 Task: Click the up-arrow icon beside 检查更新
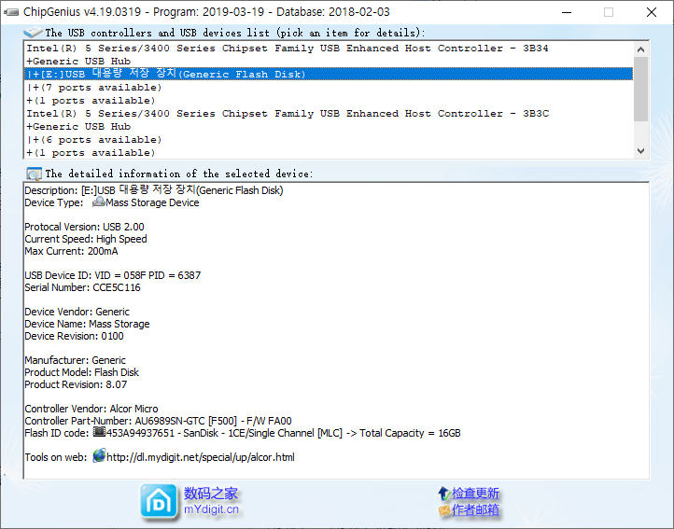point(443,493)
